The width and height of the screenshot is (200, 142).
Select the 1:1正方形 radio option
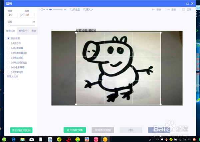pyautogui.click(x=8, y=43)
